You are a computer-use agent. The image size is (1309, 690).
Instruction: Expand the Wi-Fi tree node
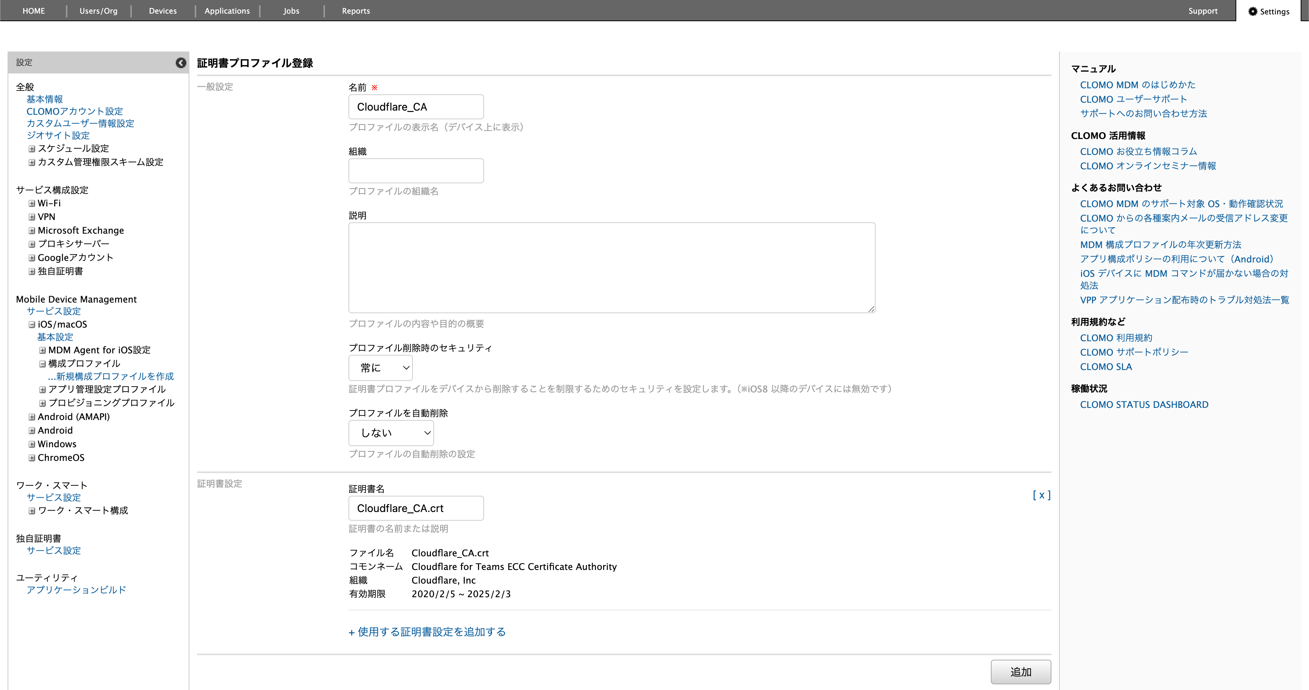(x=31, y=203)
